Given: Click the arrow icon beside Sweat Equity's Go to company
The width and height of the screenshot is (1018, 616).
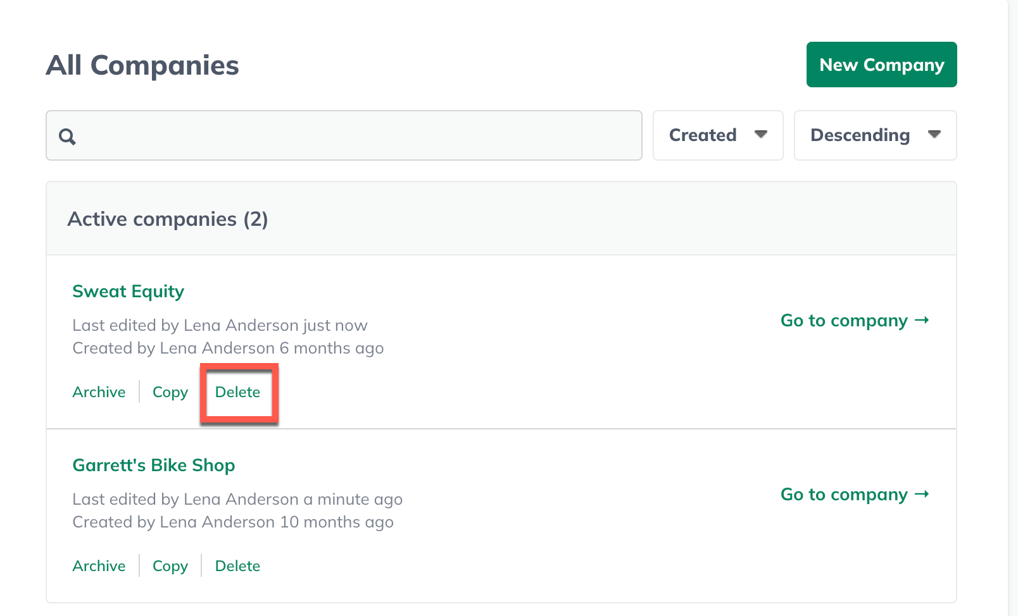Looking at the screenshot, I should tap(922, 320).
